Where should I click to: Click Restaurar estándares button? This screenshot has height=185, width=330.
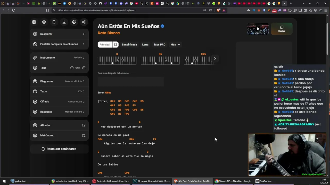(x=59, y=149)
